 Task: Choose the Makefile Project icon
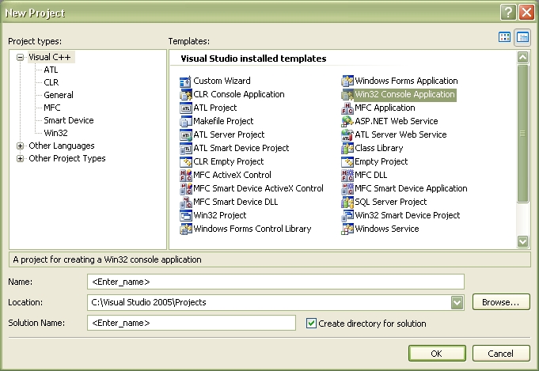[186, 122]
